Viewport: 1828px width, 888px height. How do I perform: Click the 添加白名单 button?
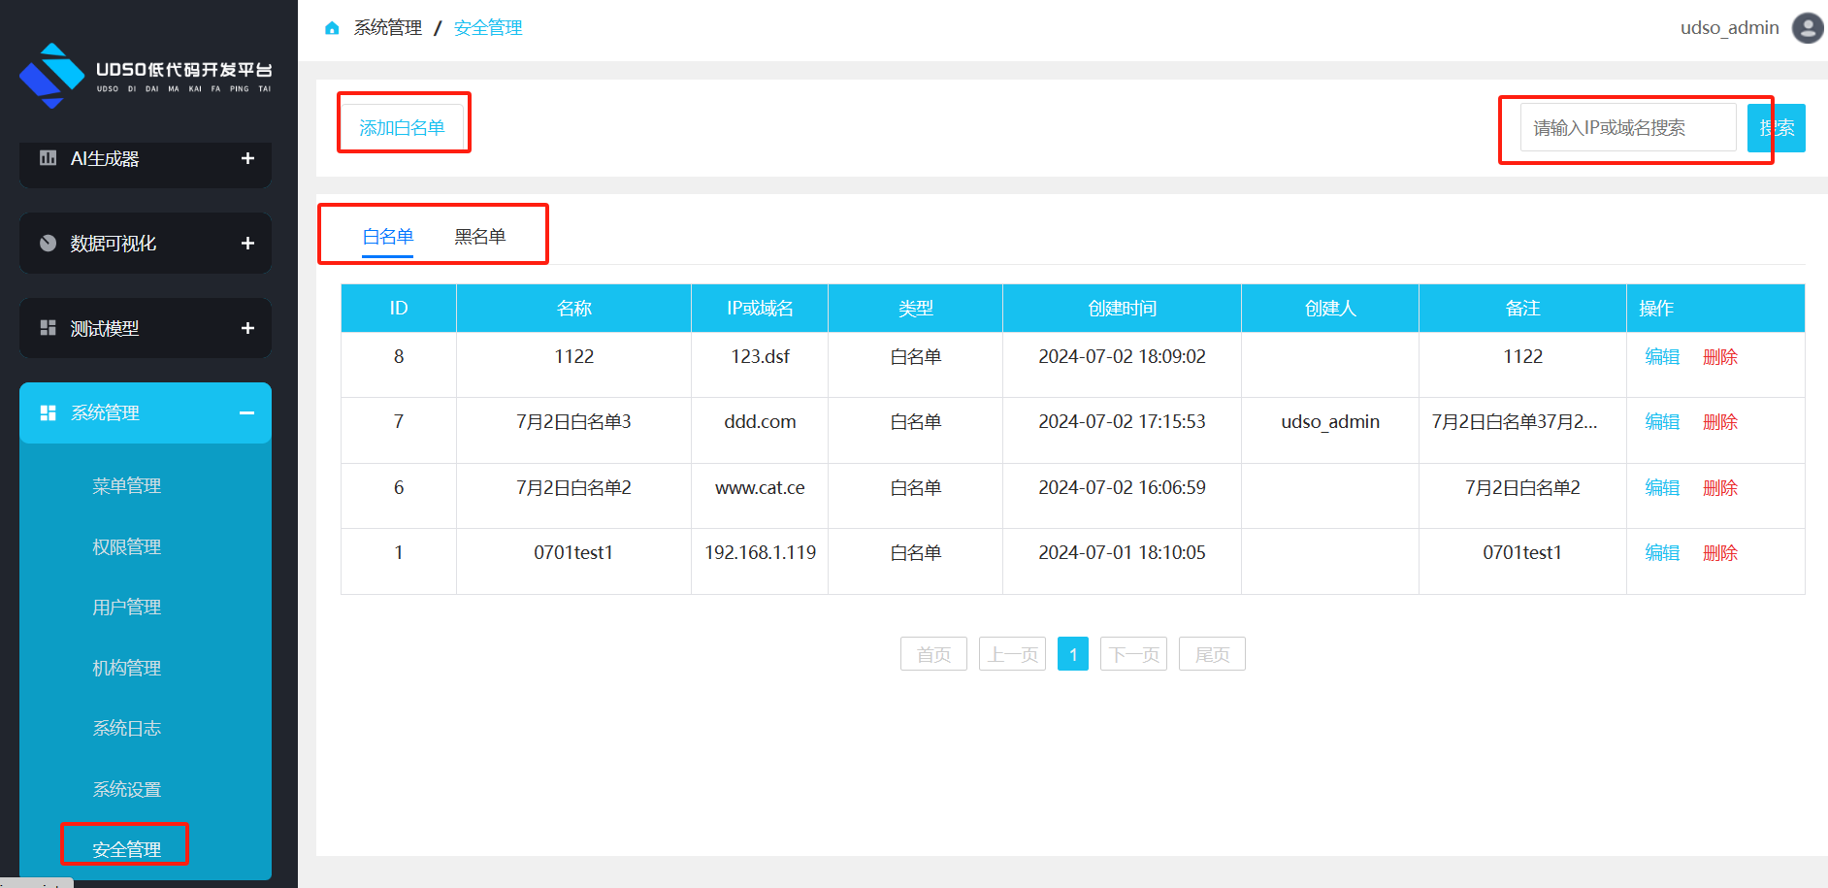[402, 127]
